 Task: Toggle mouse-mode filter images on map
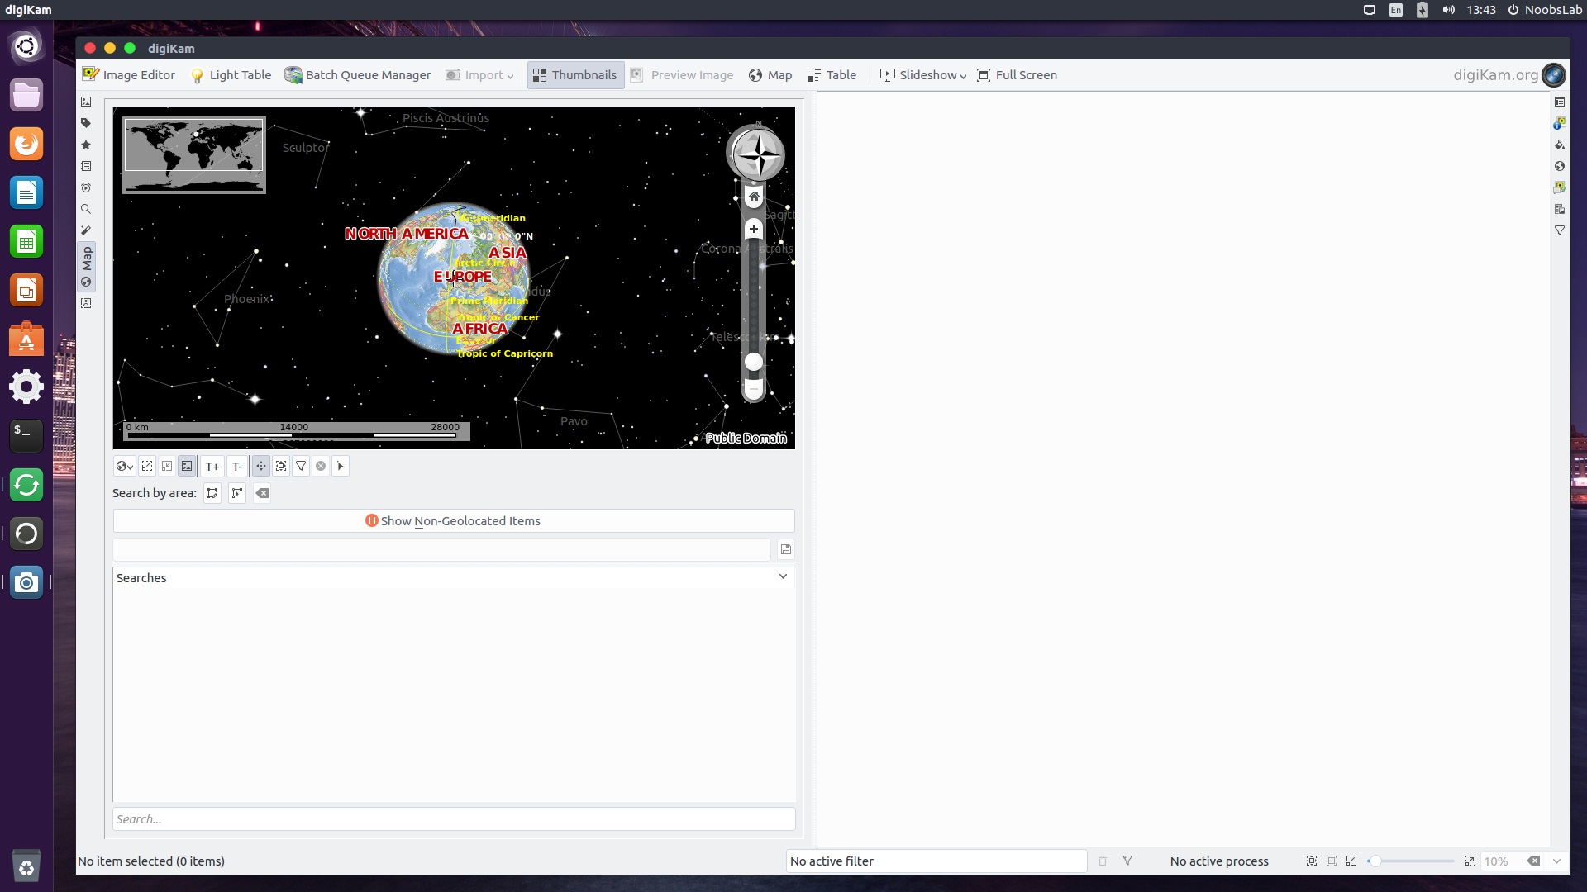point(301,466)
